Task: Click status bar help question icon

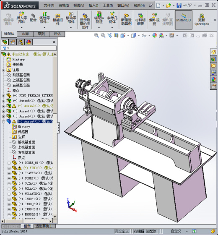Action: (194, 231)
